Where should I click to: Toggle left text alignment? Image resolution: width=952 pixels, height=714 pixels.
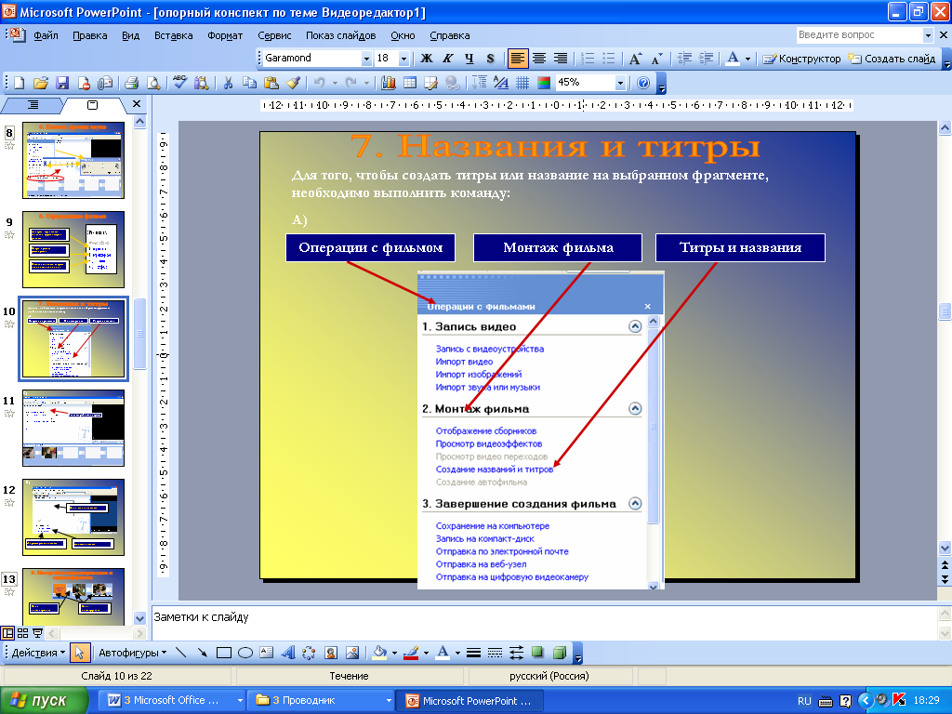(517, 59)
